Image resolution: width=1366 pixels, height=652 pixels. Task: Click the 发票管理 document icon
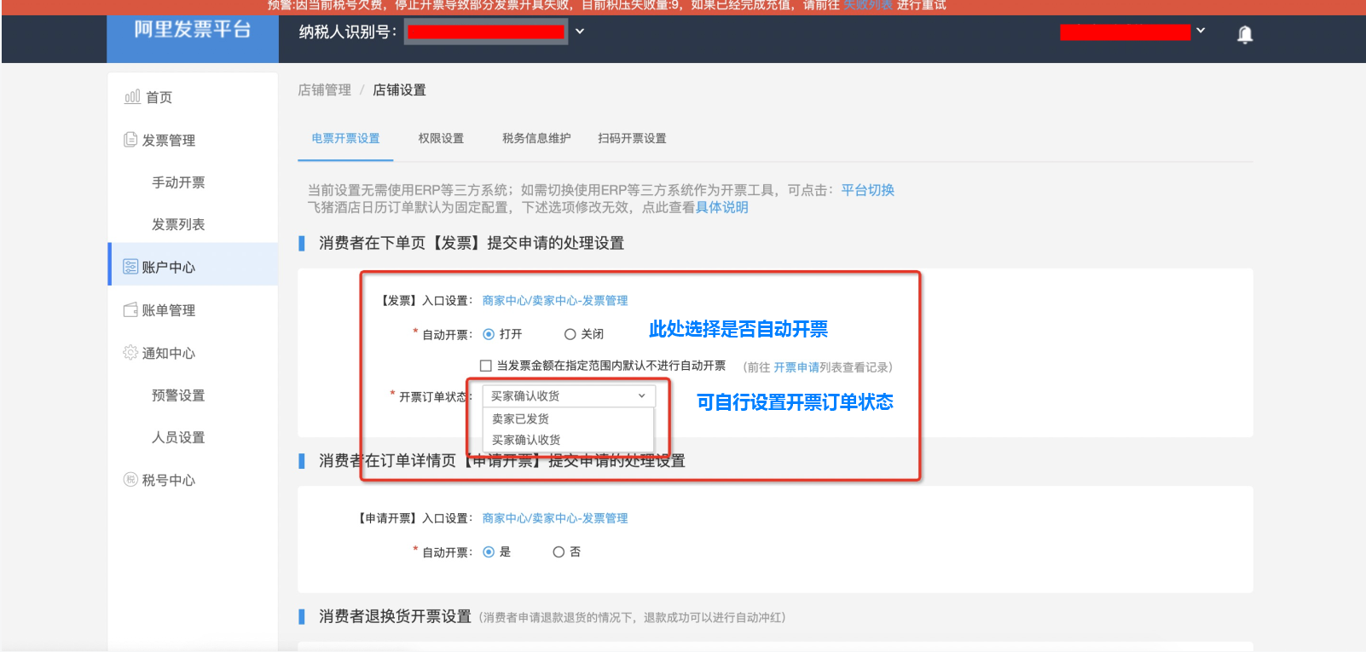[130, 140]
